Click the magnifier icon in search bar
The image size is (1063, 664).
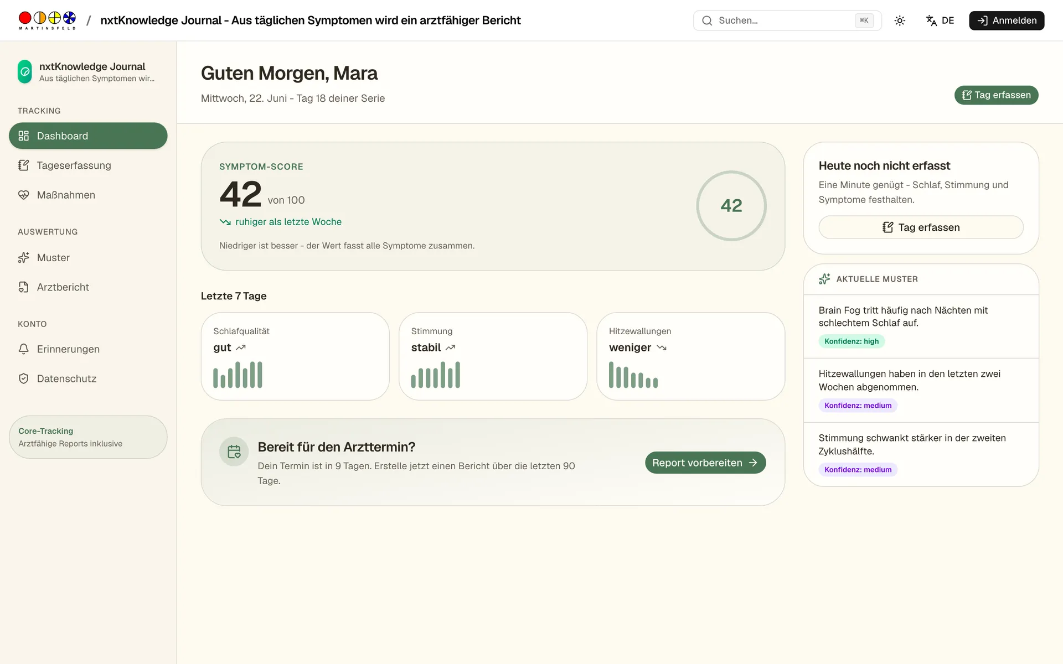(x=707, y=20)
